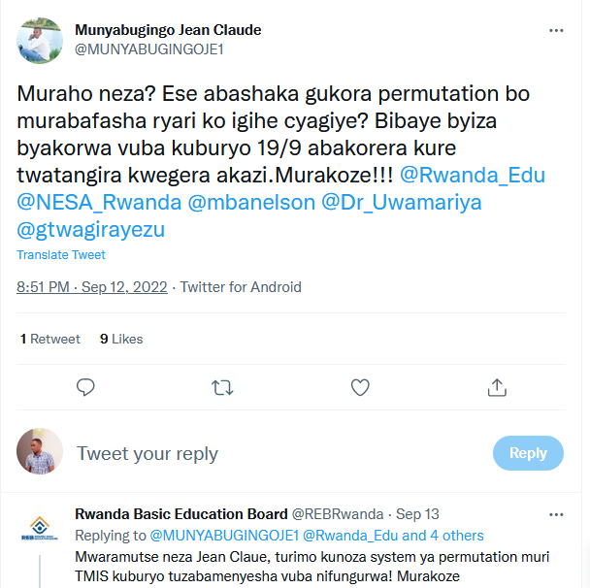The width and height of the screenshot is (590, 588).
Task: Open more options on Munyabugingo's tweet
Action: tap(556, 31)
